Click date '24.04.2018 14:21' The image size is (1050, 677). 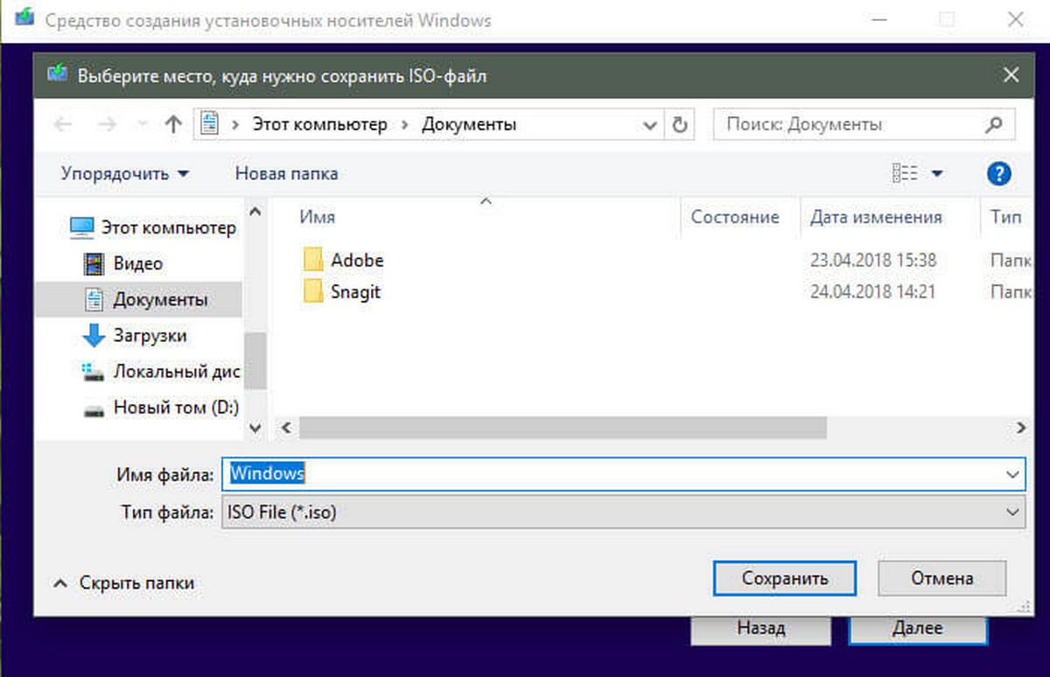pyautogui.click(x=873, y=291)
